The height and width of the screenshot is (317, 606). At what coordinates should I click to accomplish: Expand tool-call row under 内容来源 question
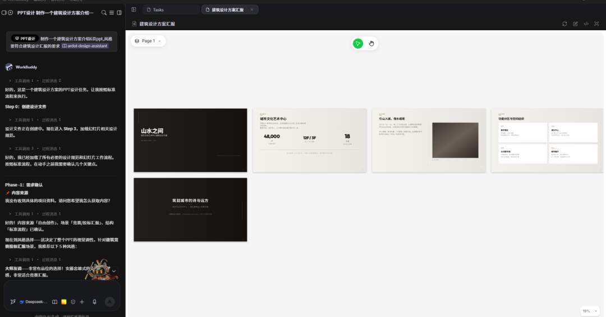pyautogui.click(x=35, y=213)
